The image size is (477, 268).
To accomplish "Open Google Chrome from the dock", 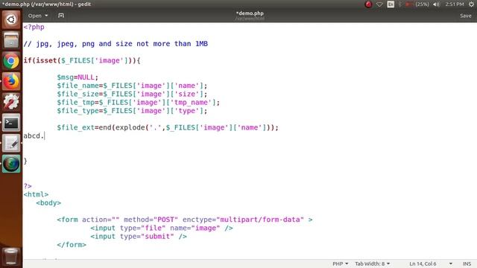I will (x=11, y=61).
